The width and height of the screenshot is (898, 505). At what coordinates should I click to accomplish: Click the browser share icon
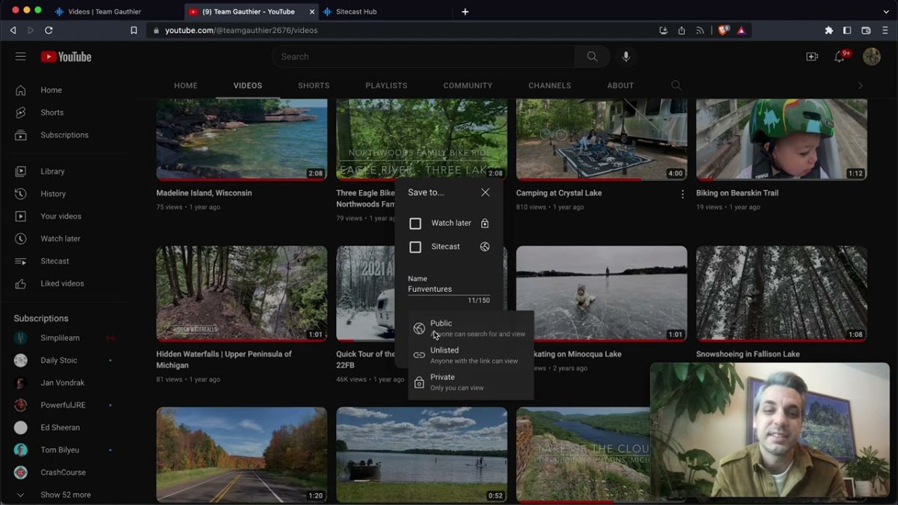pos(682,31)
